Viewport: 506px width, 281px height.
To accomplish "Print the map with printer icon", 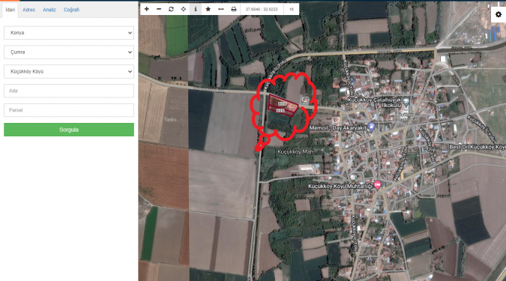I will click(x=234, y=9).
